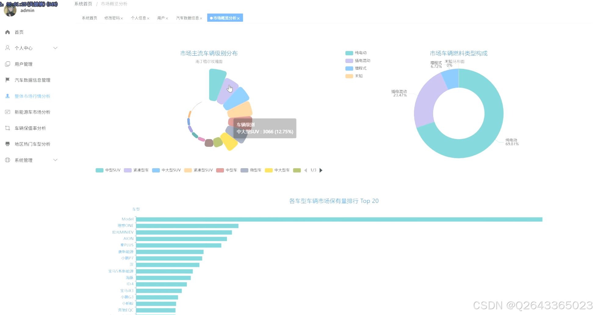Go to previous legend page arrow
This screenshot has width=594, height=315.
click(306, 170)
